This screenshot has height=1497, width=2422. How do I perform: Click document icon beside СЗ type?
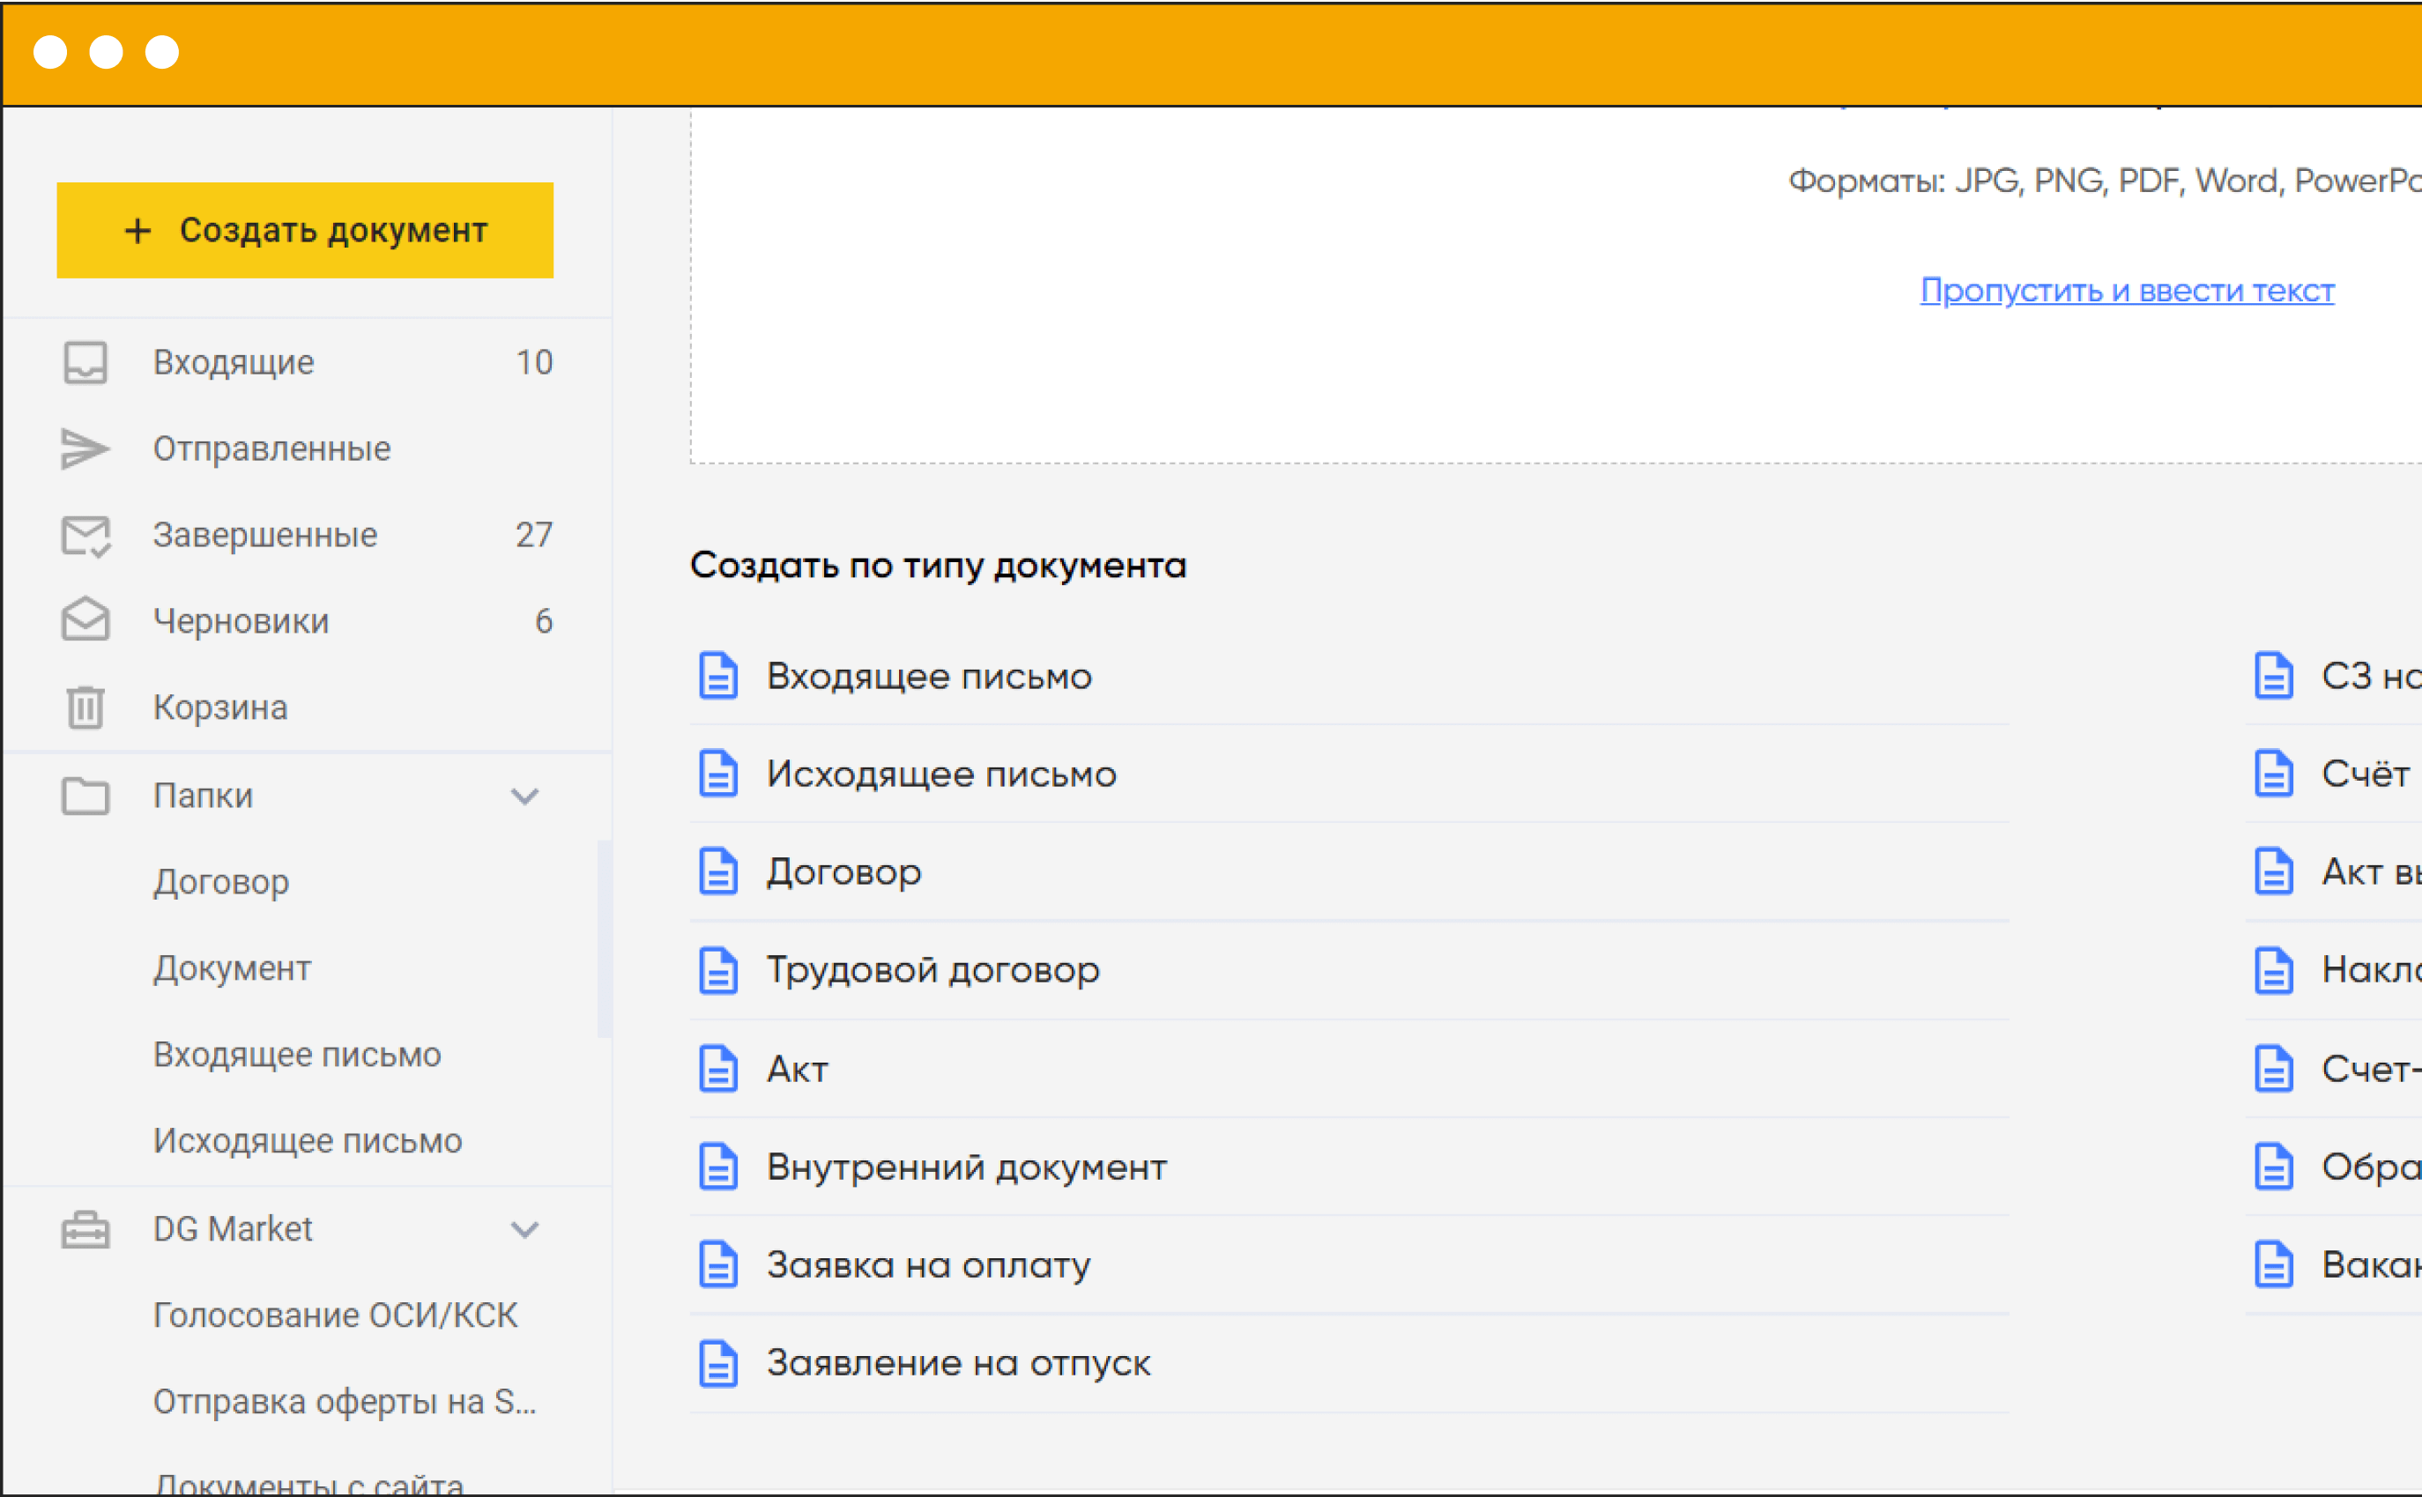tap(2273, 676)
